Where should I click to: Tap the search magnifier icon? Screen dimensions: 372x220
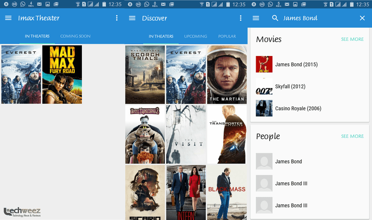coord(275,18)
